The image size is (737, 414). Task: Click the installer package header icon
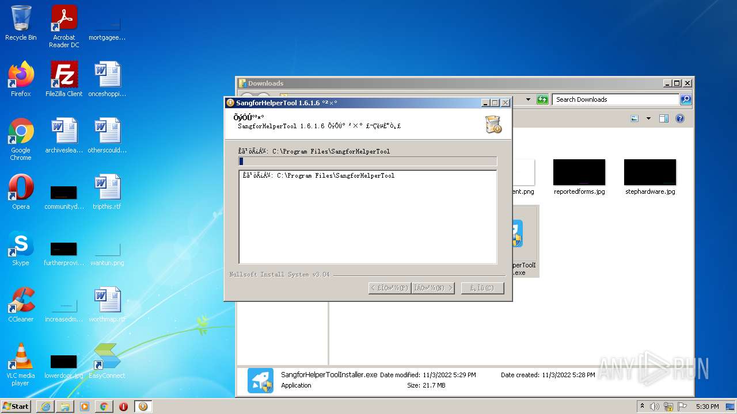[x=493, y=124]
